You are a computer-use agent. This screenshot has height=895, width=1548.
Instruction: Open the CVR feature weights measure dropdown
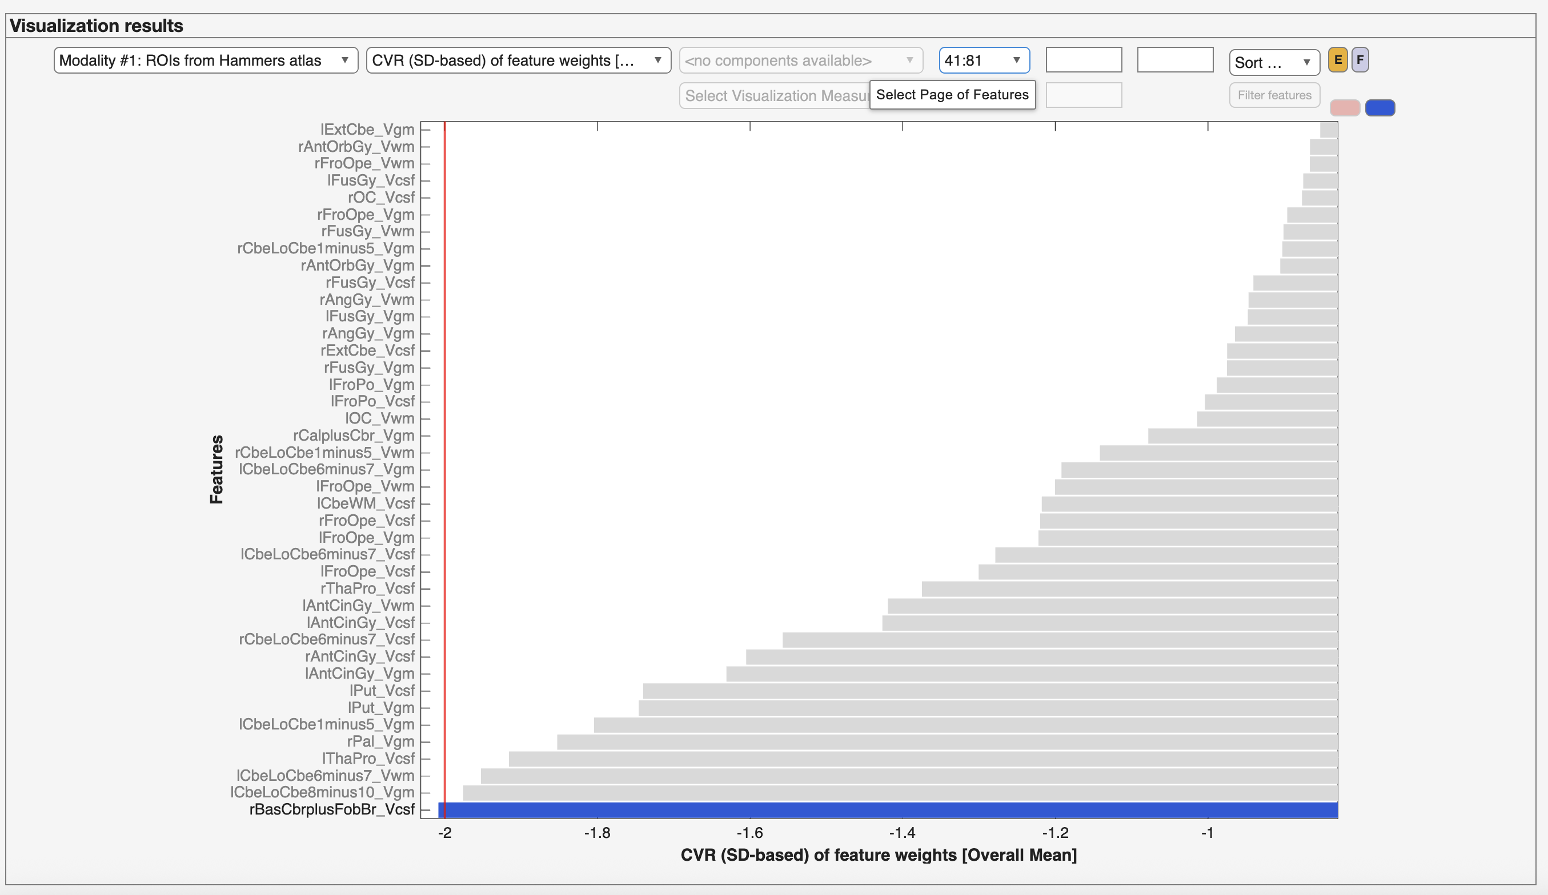click(x=519, y=60)
